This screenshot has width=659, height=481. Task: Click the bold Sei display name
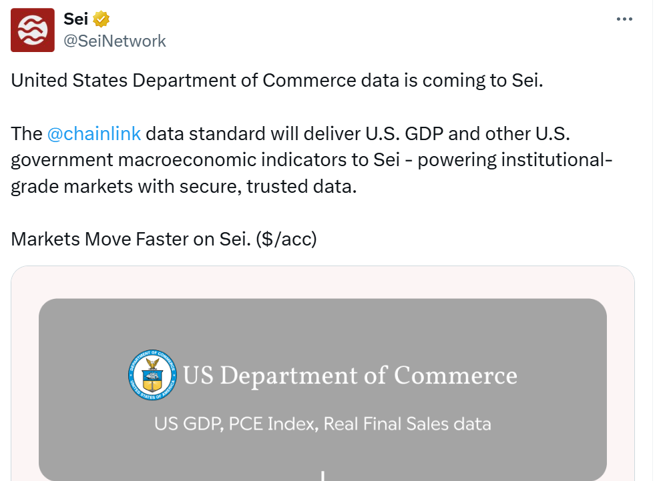click(76, 19)
